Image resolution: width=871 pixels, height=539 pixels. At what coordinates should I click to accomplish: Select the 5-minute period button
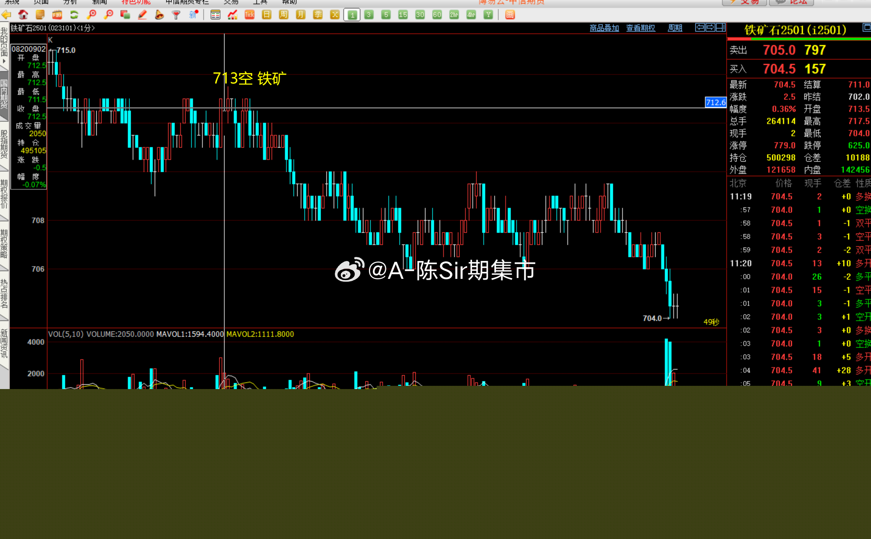[385, 15]
